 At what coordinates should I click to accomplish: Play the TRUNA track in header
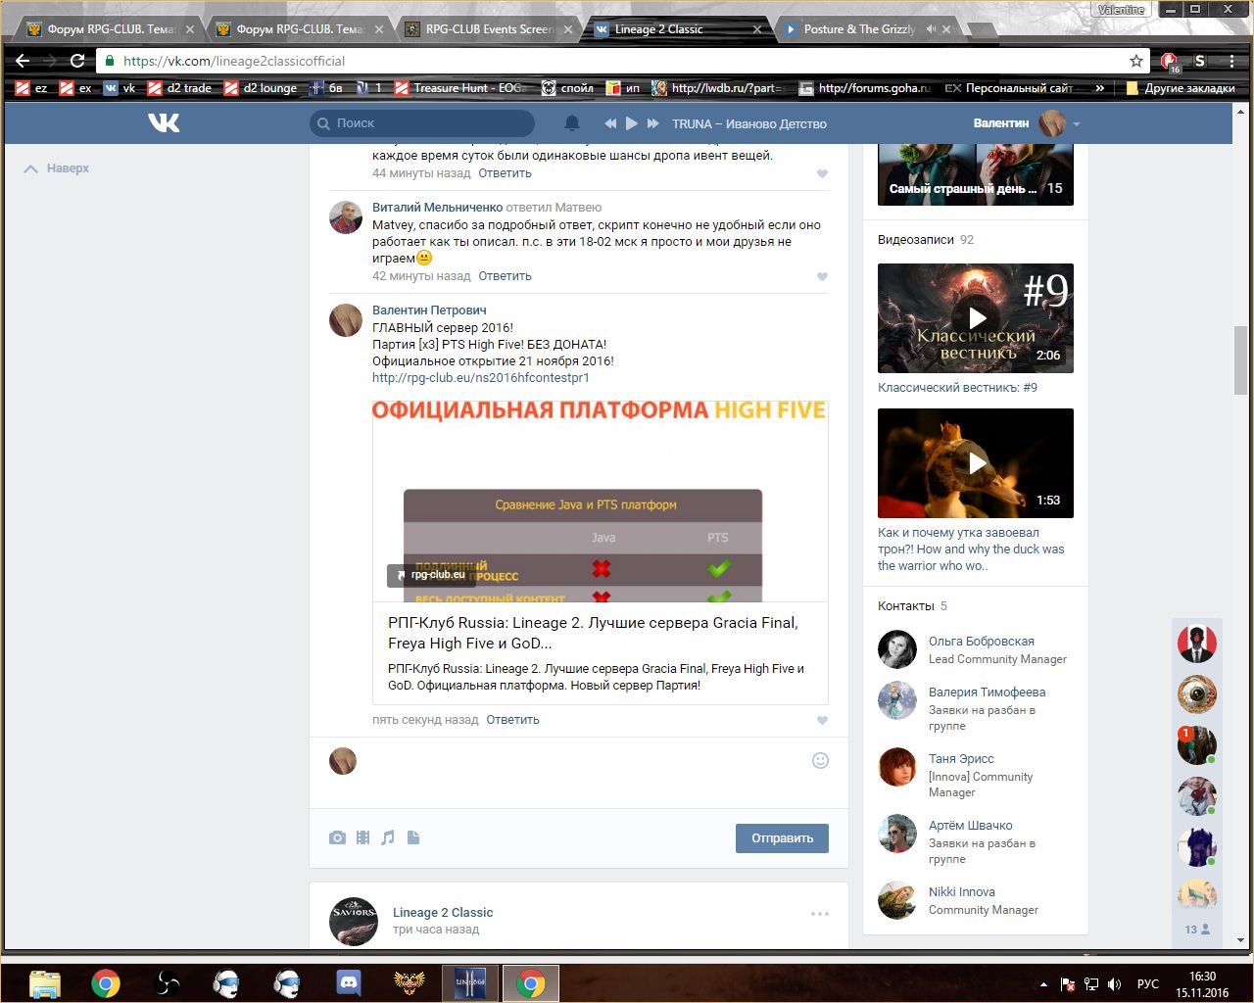632,123
